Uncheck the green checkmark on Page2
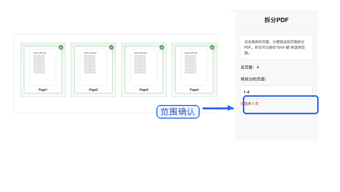This screenshot has height=192, width=340. [111, 47]
